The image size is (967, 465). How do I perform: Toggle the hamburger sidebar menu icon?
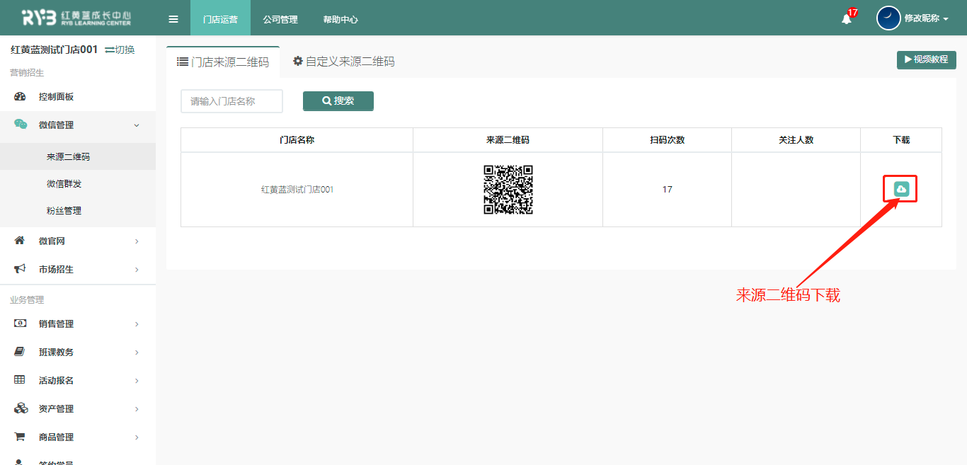pyautogui.click(x=173, y=19)
